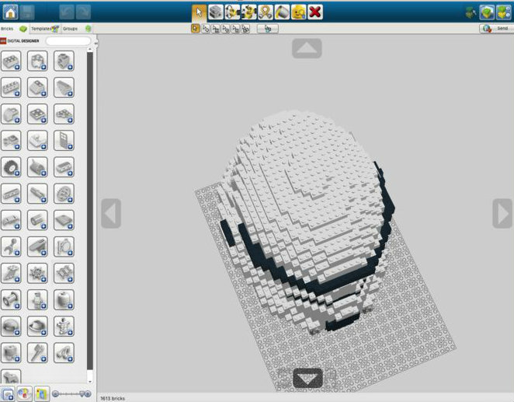Select the arrow Selection tool
Screen dimensions: 514x402
tap(199, 12)
